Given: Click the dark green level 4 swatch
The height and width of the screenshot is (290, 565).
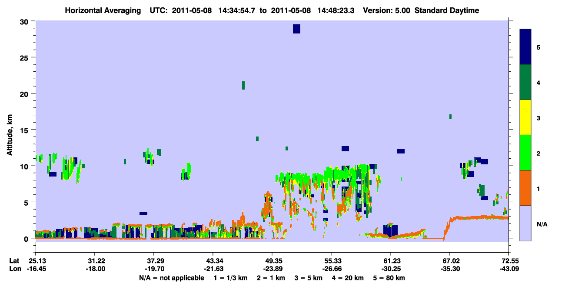Looking at the screenshot, I should click(525, 82).
